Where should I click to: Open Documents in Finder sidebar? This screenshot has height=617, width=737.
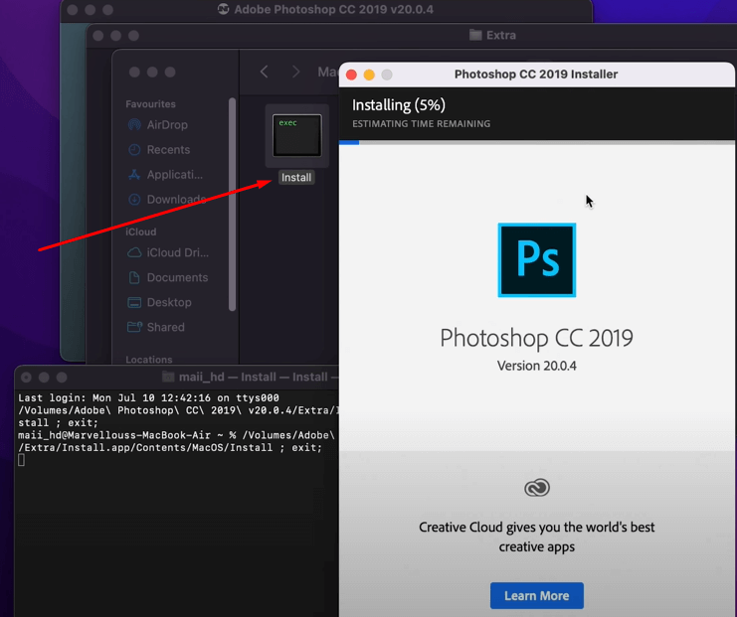click(x=167, y=277)
